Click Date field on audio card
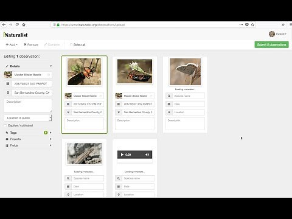The image size is (292, 219). coord(138,186)
